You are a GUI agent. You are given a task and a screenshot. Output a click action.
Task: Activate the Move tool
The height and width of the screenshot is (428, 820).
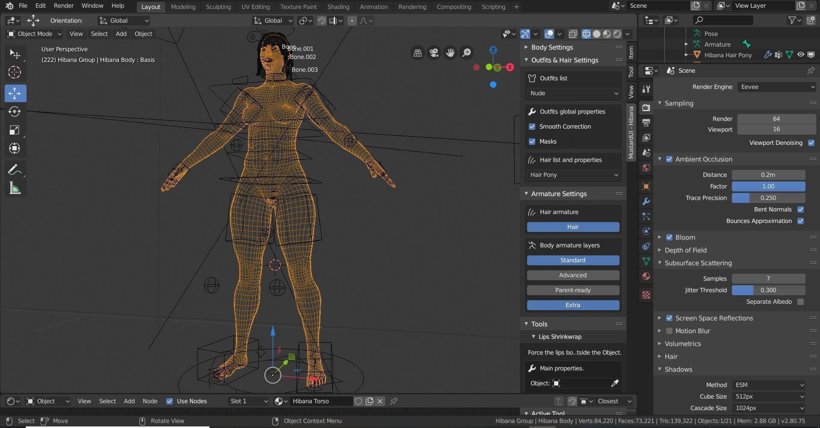(x=15, y=93)
